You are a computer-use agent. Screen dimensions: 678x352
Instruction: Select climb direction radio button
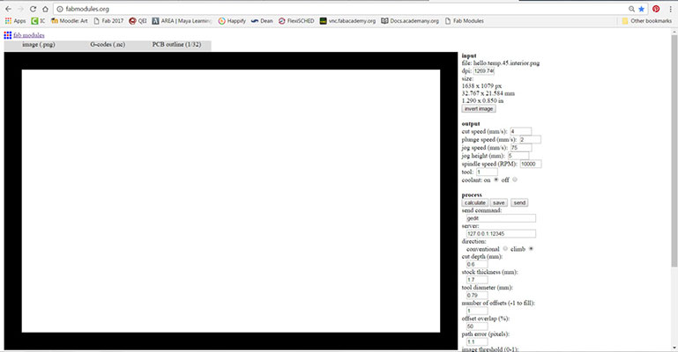click(531, 249)
